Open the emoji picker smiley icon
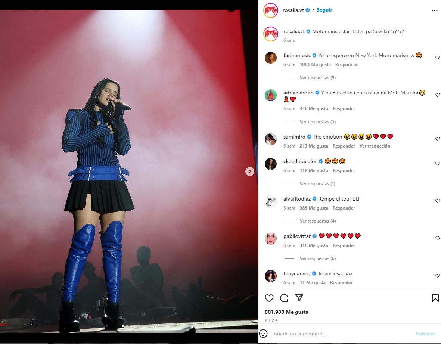 click(263, 334)
